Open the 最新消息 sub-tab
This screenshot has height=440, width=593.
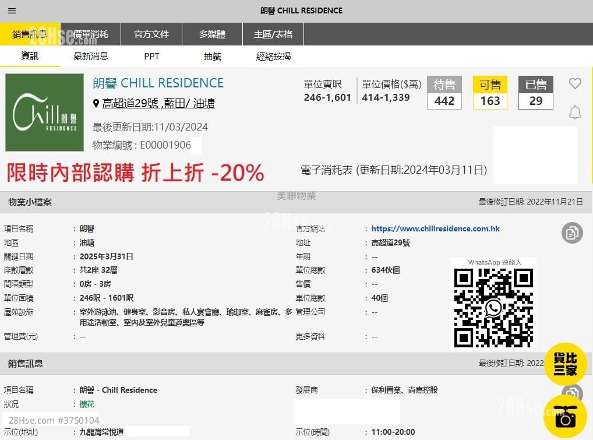(x=91, y=57)
